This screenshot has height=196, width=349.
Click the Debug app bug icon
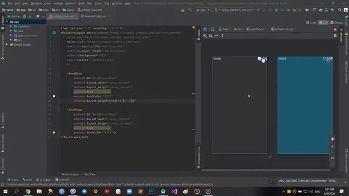pyautogui.click(x=276, y=10)
